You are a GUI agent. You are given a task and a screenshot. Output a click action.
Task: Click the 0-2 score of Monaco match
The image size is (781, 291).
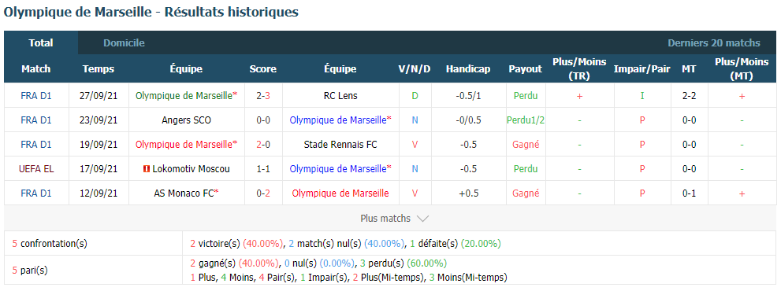pos(263,193)
